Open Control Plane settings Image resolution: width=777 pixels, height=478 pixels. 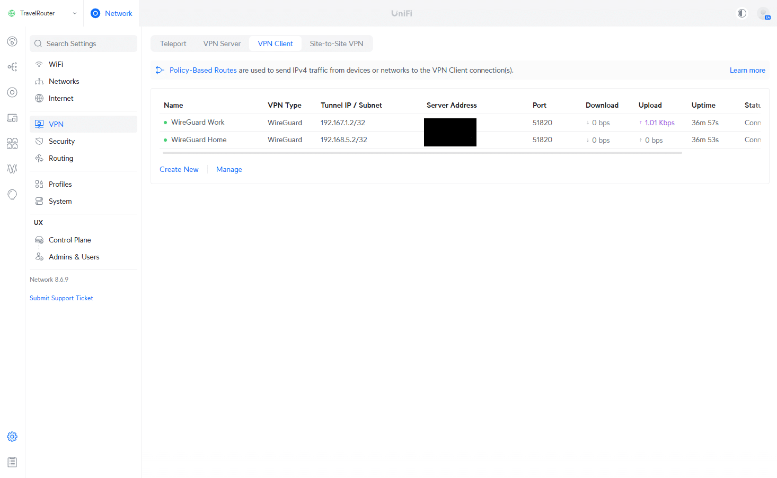(x=83, y=240)
